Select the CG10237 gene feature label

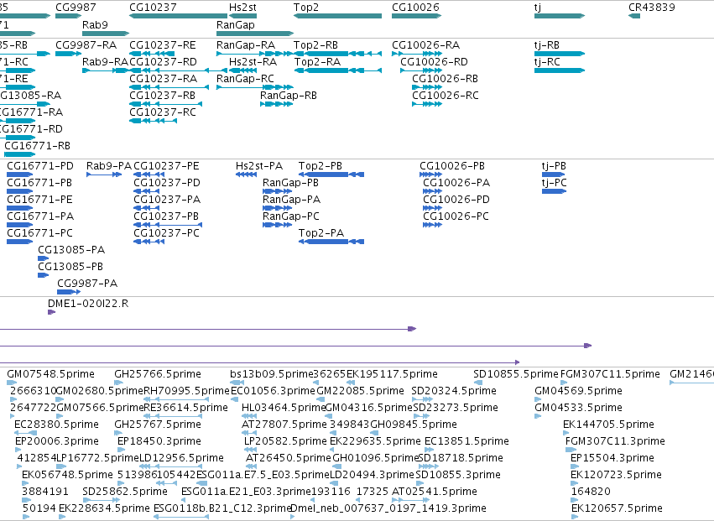point(153,8)
